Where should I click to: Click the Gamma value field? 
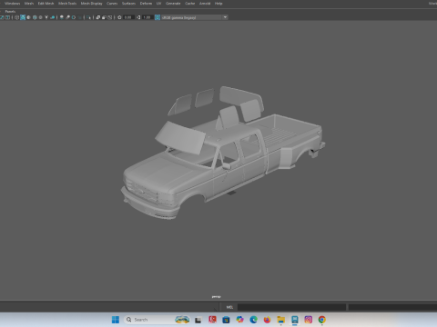click(x=147, y=17)
